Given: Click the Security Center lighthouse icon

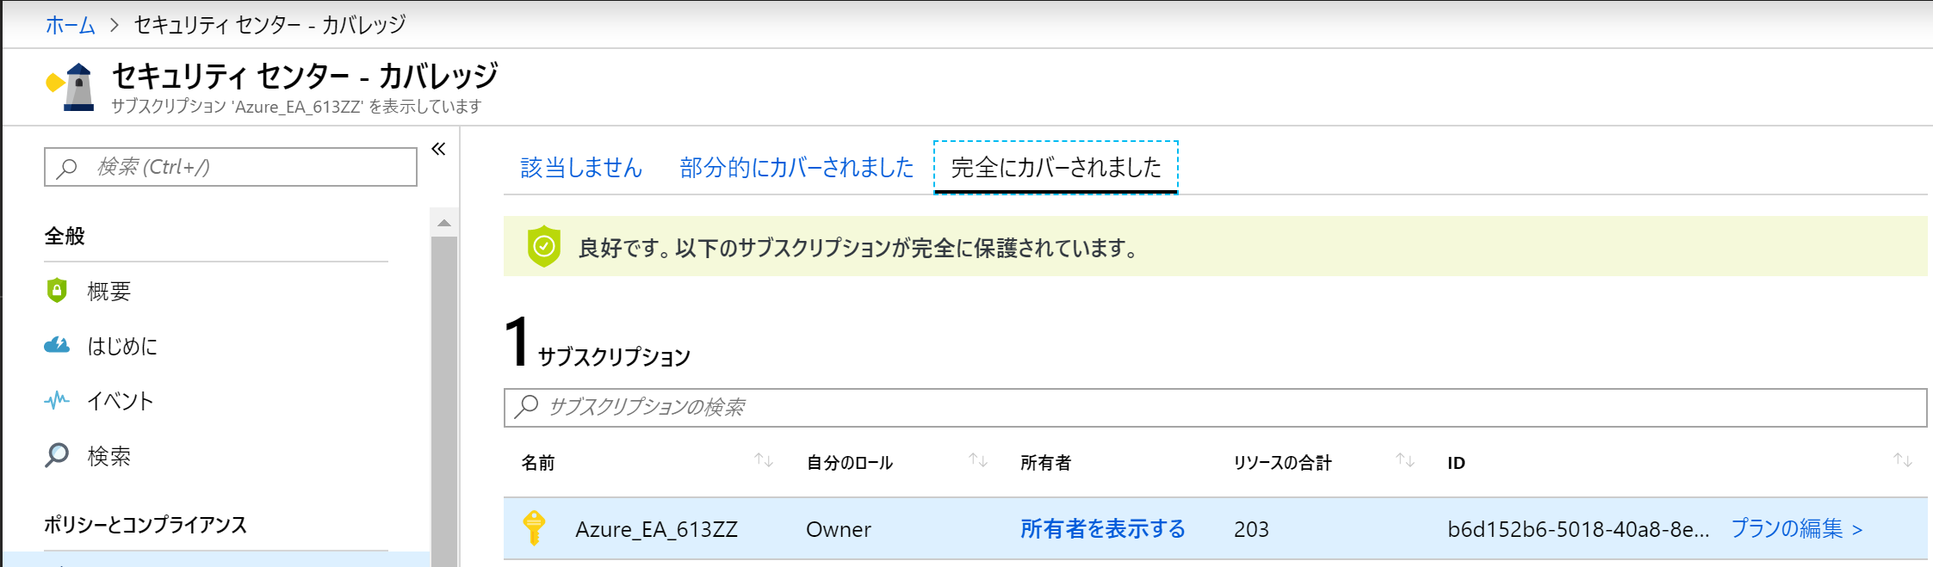Looking at the screenshot, I should click(x=71, y=87).
